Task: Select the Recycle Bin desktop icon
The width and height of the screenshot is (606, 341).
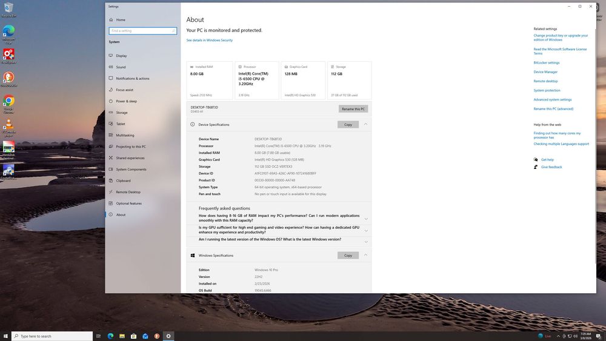Action: coord(8,10)
